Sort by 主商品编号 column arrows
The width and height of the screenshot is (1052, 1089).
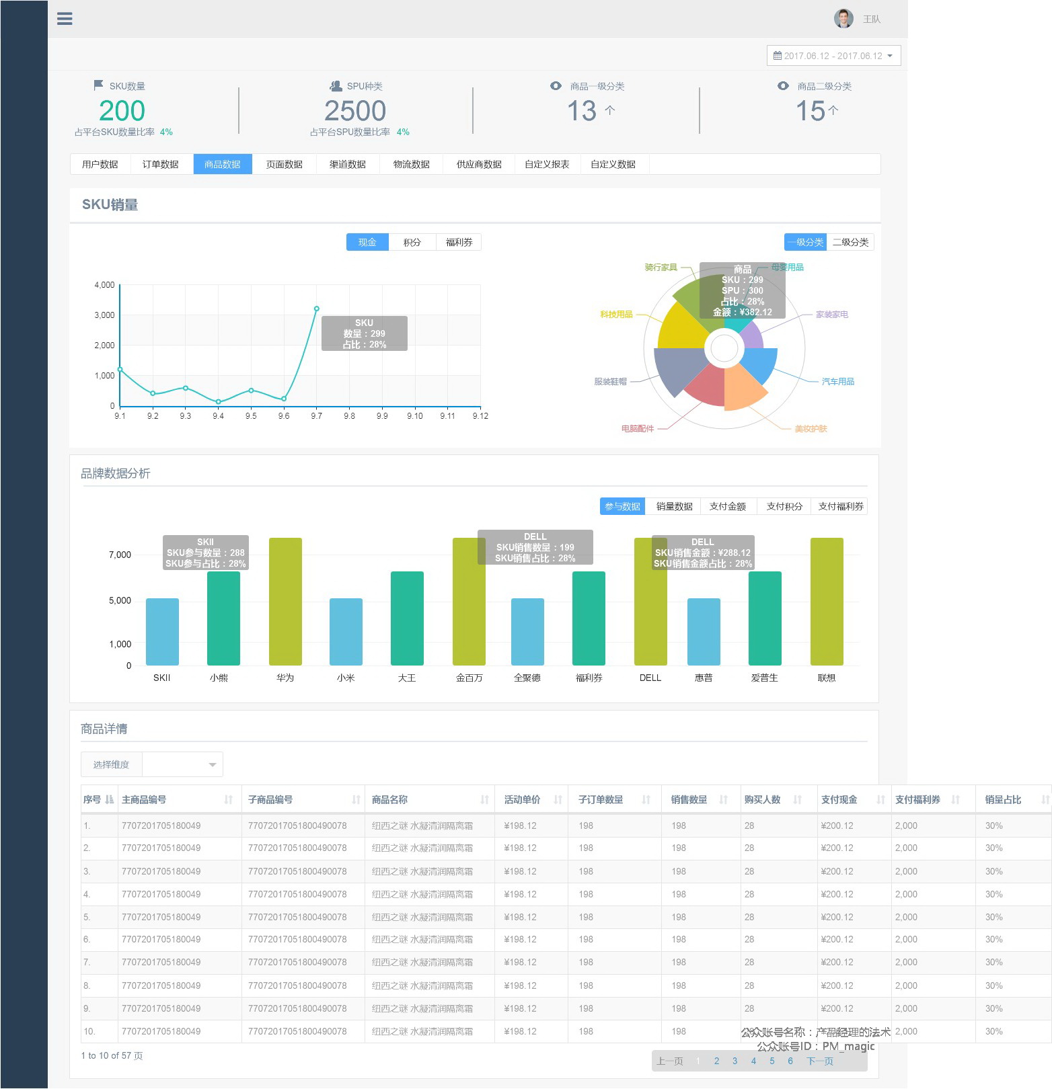coord(229,799)
